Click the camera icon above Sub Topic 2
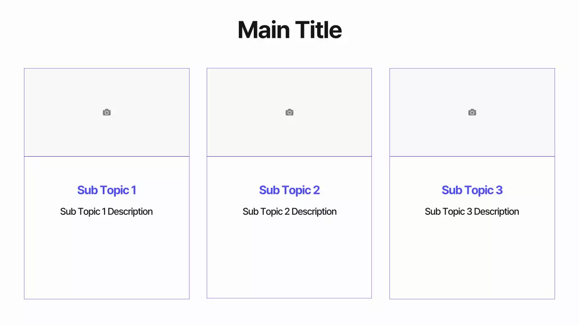The width and height of the screenshot is (579, 325). [289, 112]
